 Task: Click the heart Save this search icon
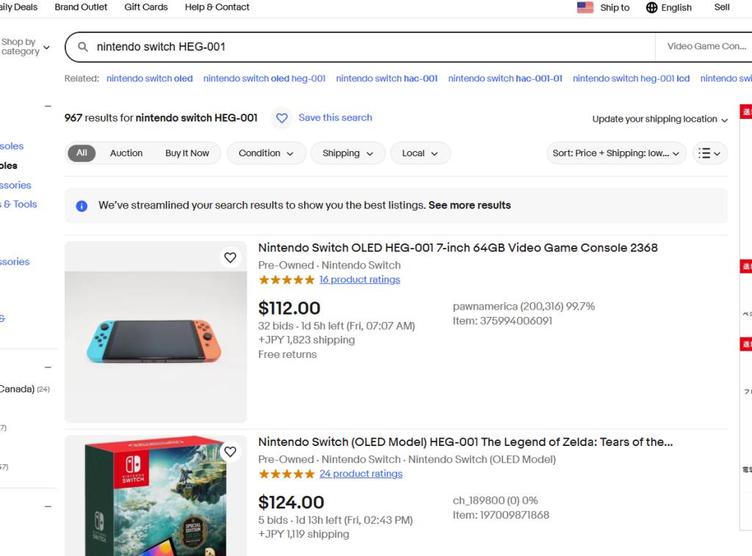[x=282, y=118]
